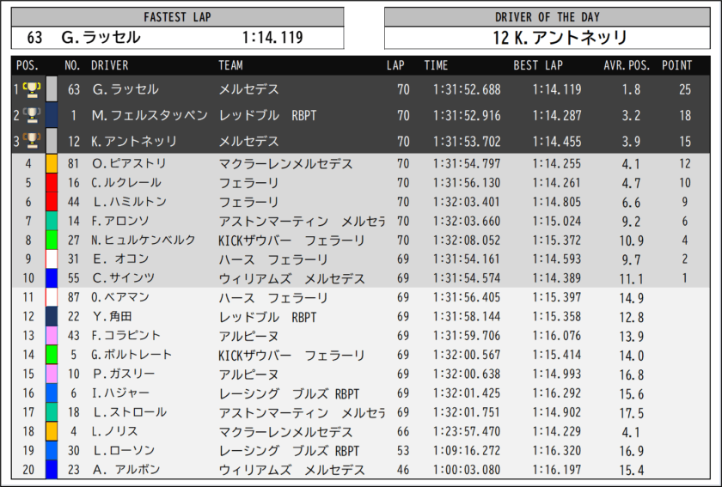The height and width of the screenshot is (487, 722).
Task: Select fastest lap time 1:14.119 in top box
Action: pos(272,37)
